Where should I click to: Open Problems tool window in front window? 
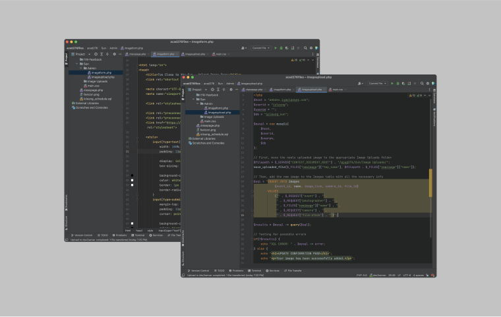237,270
